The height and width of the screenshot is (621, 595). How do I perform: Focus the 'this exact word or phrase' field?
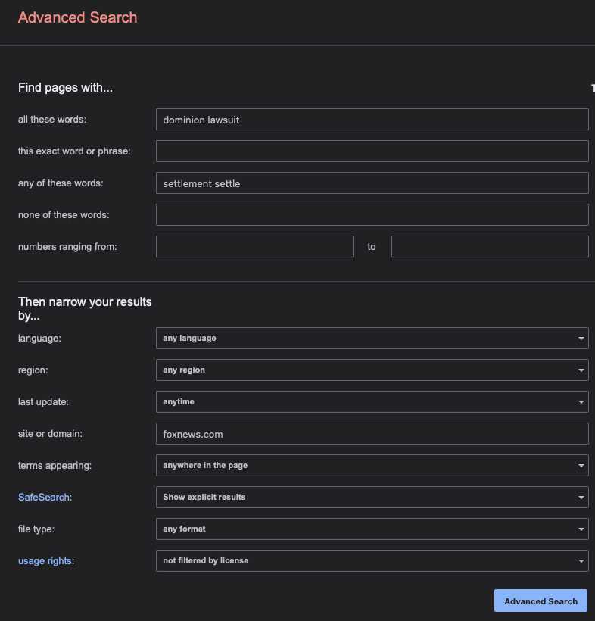pyautogui.click(x=372, y=151)
